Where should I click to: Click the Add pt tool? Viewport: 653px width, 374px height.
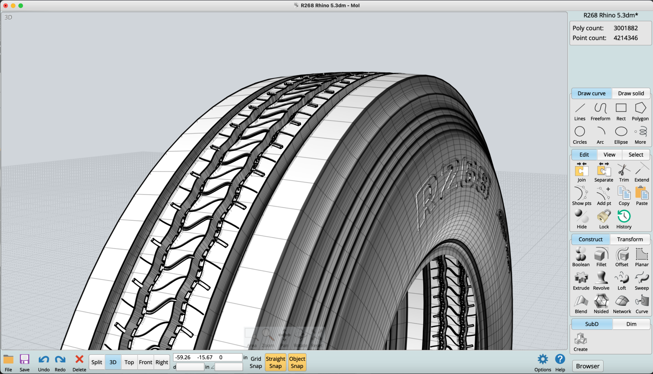click(604, 196)
